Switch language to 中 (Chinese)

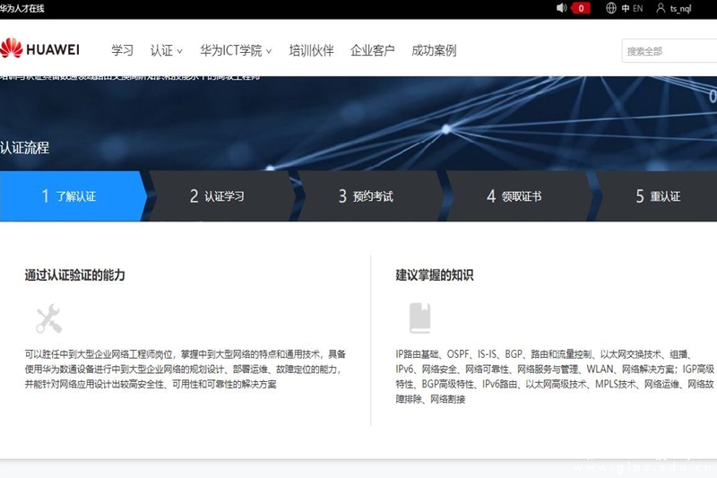626,8
